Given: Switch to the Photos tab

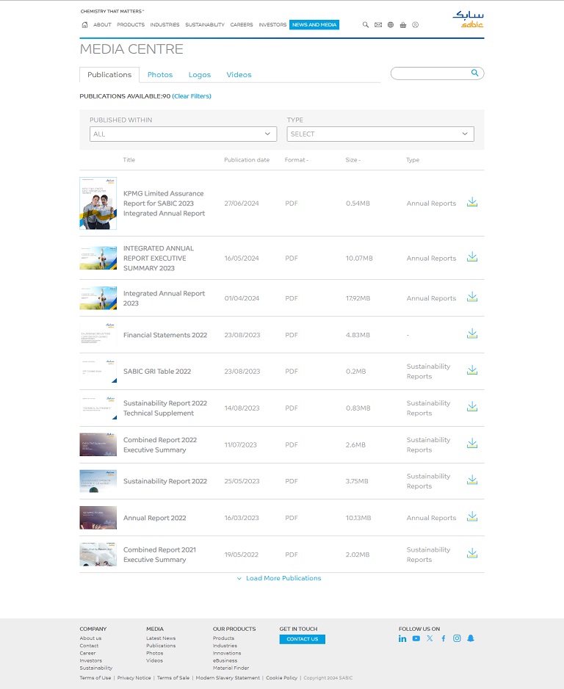Looking at the screenshot, I should (160, 75).
